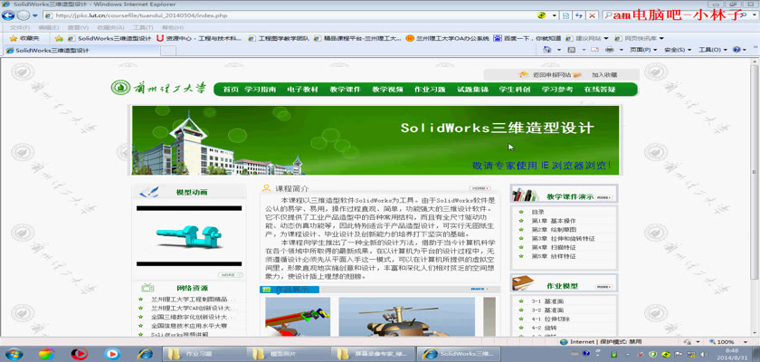This screenshot has height=362, width=760.
Task: Click MORE button beside 作业模型
Action: 603,287
